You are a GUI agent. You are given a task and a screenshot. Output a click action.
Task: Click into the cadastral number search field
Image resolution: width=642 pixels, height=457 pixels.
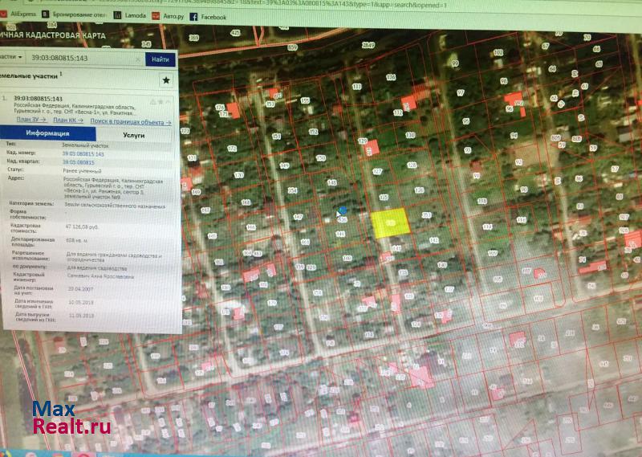(80, 58)
